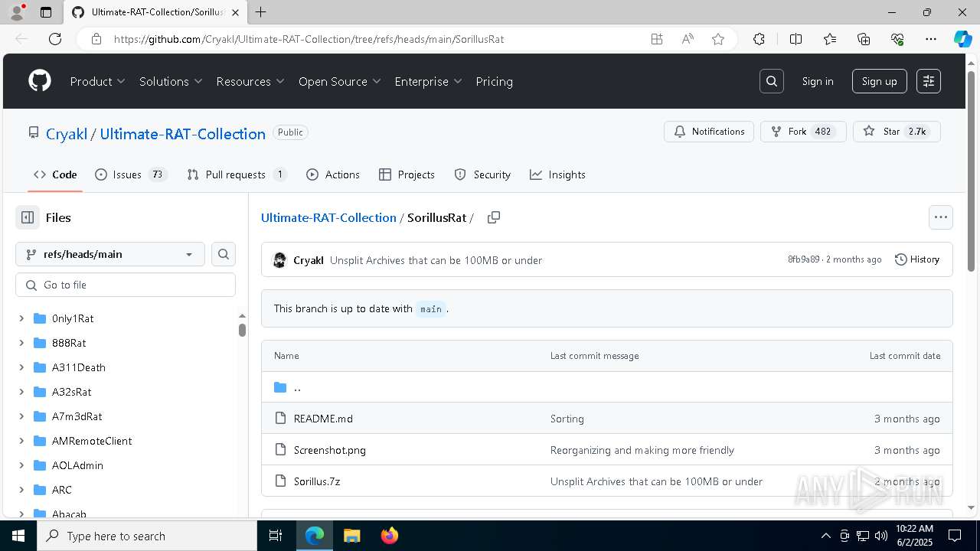Open the Product dropdown menu

(98, 81)
